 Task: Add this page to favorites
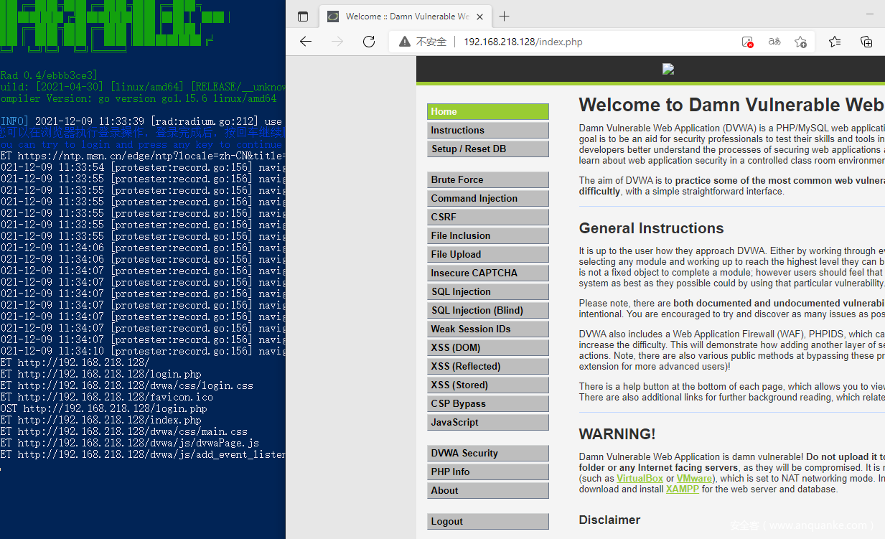801,42
